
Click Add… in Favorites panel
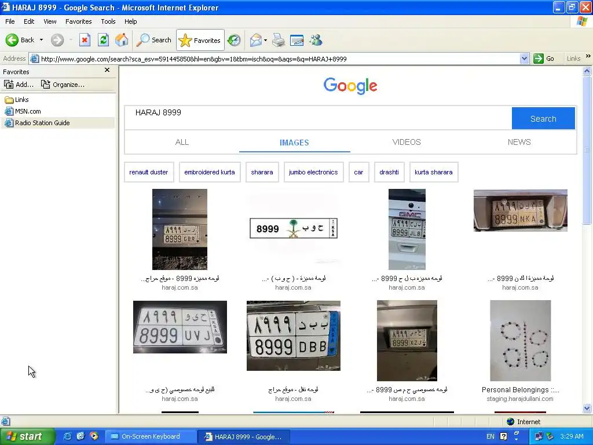click(19, 85)
